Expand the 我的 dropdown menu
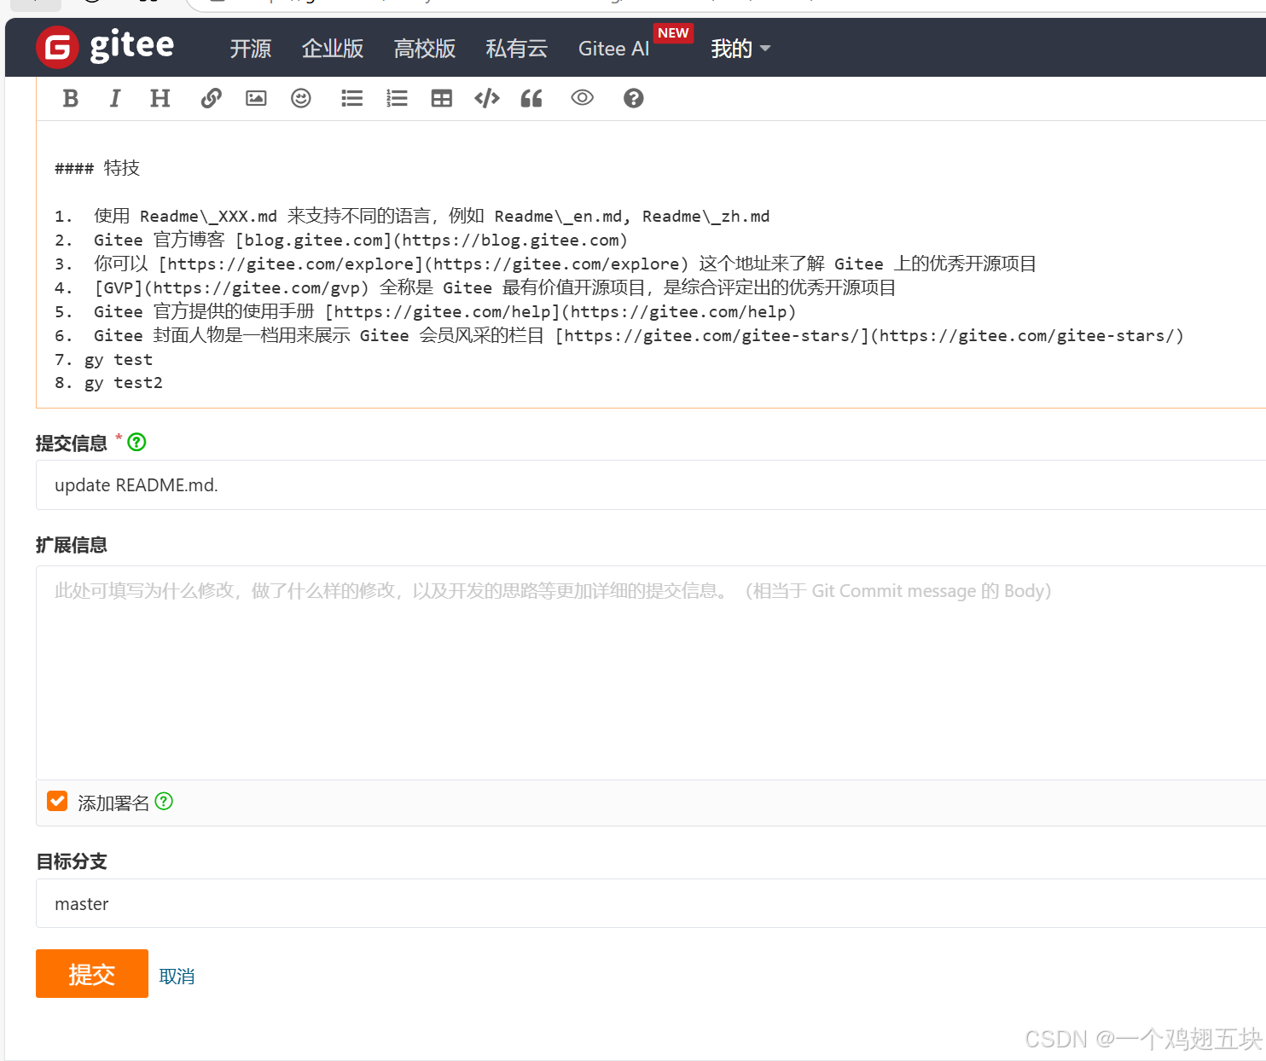This screenshot has height=1061, width=1266. pyautogui.click(x=740, y=49)
